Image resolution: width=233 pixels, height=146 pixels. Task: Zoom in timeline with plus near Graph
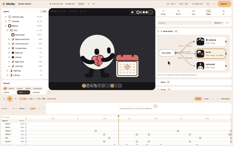(x=217, y=99)
